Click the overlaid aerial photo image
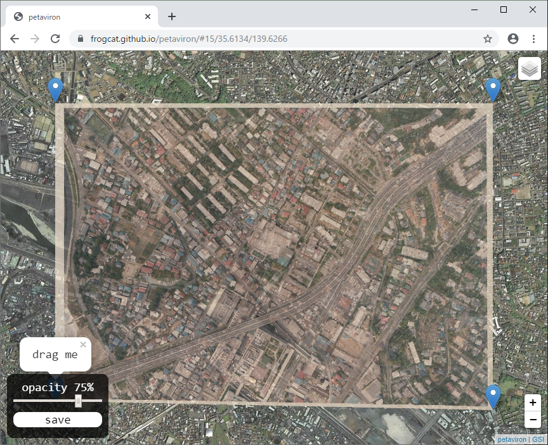Image resolution: width=548 pixels, height=445 pixels. [274, 256]
